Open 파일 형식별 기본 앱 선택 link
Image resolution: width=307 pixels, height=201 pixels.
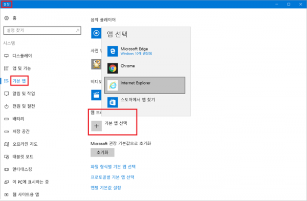pyautogui.click(x=113, y=167)
